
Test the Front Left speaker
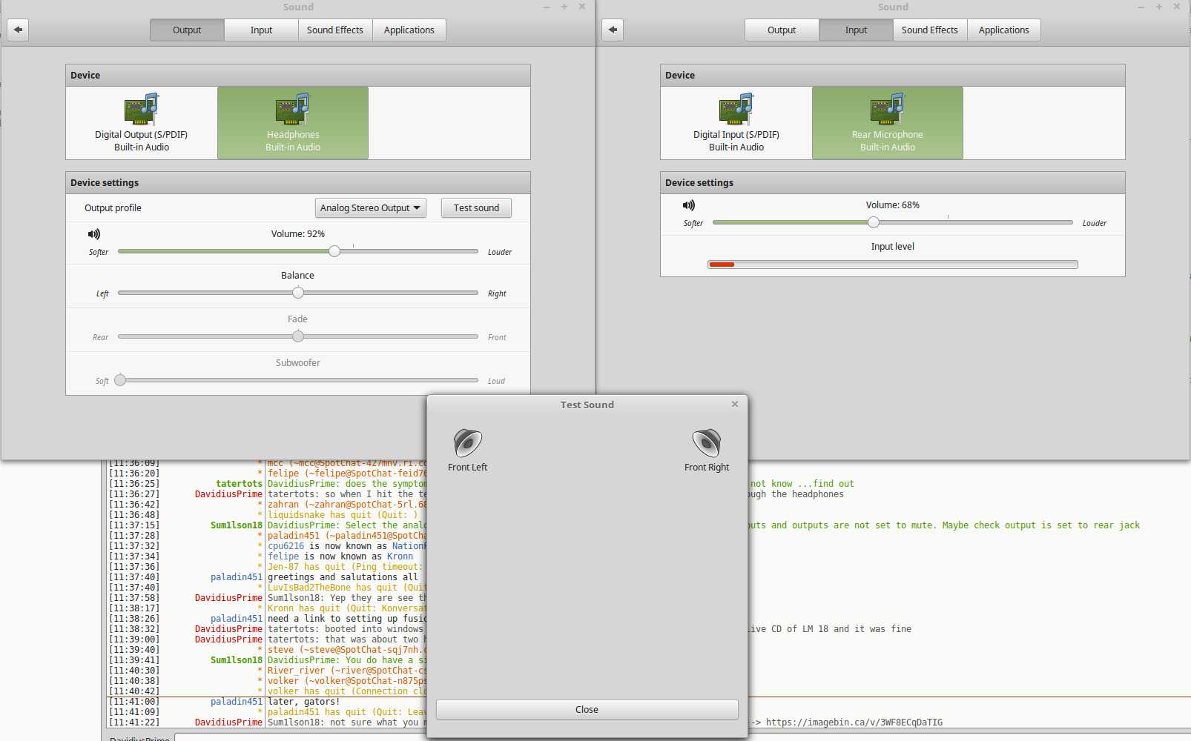pyautogui.click(x=468, y=450)
